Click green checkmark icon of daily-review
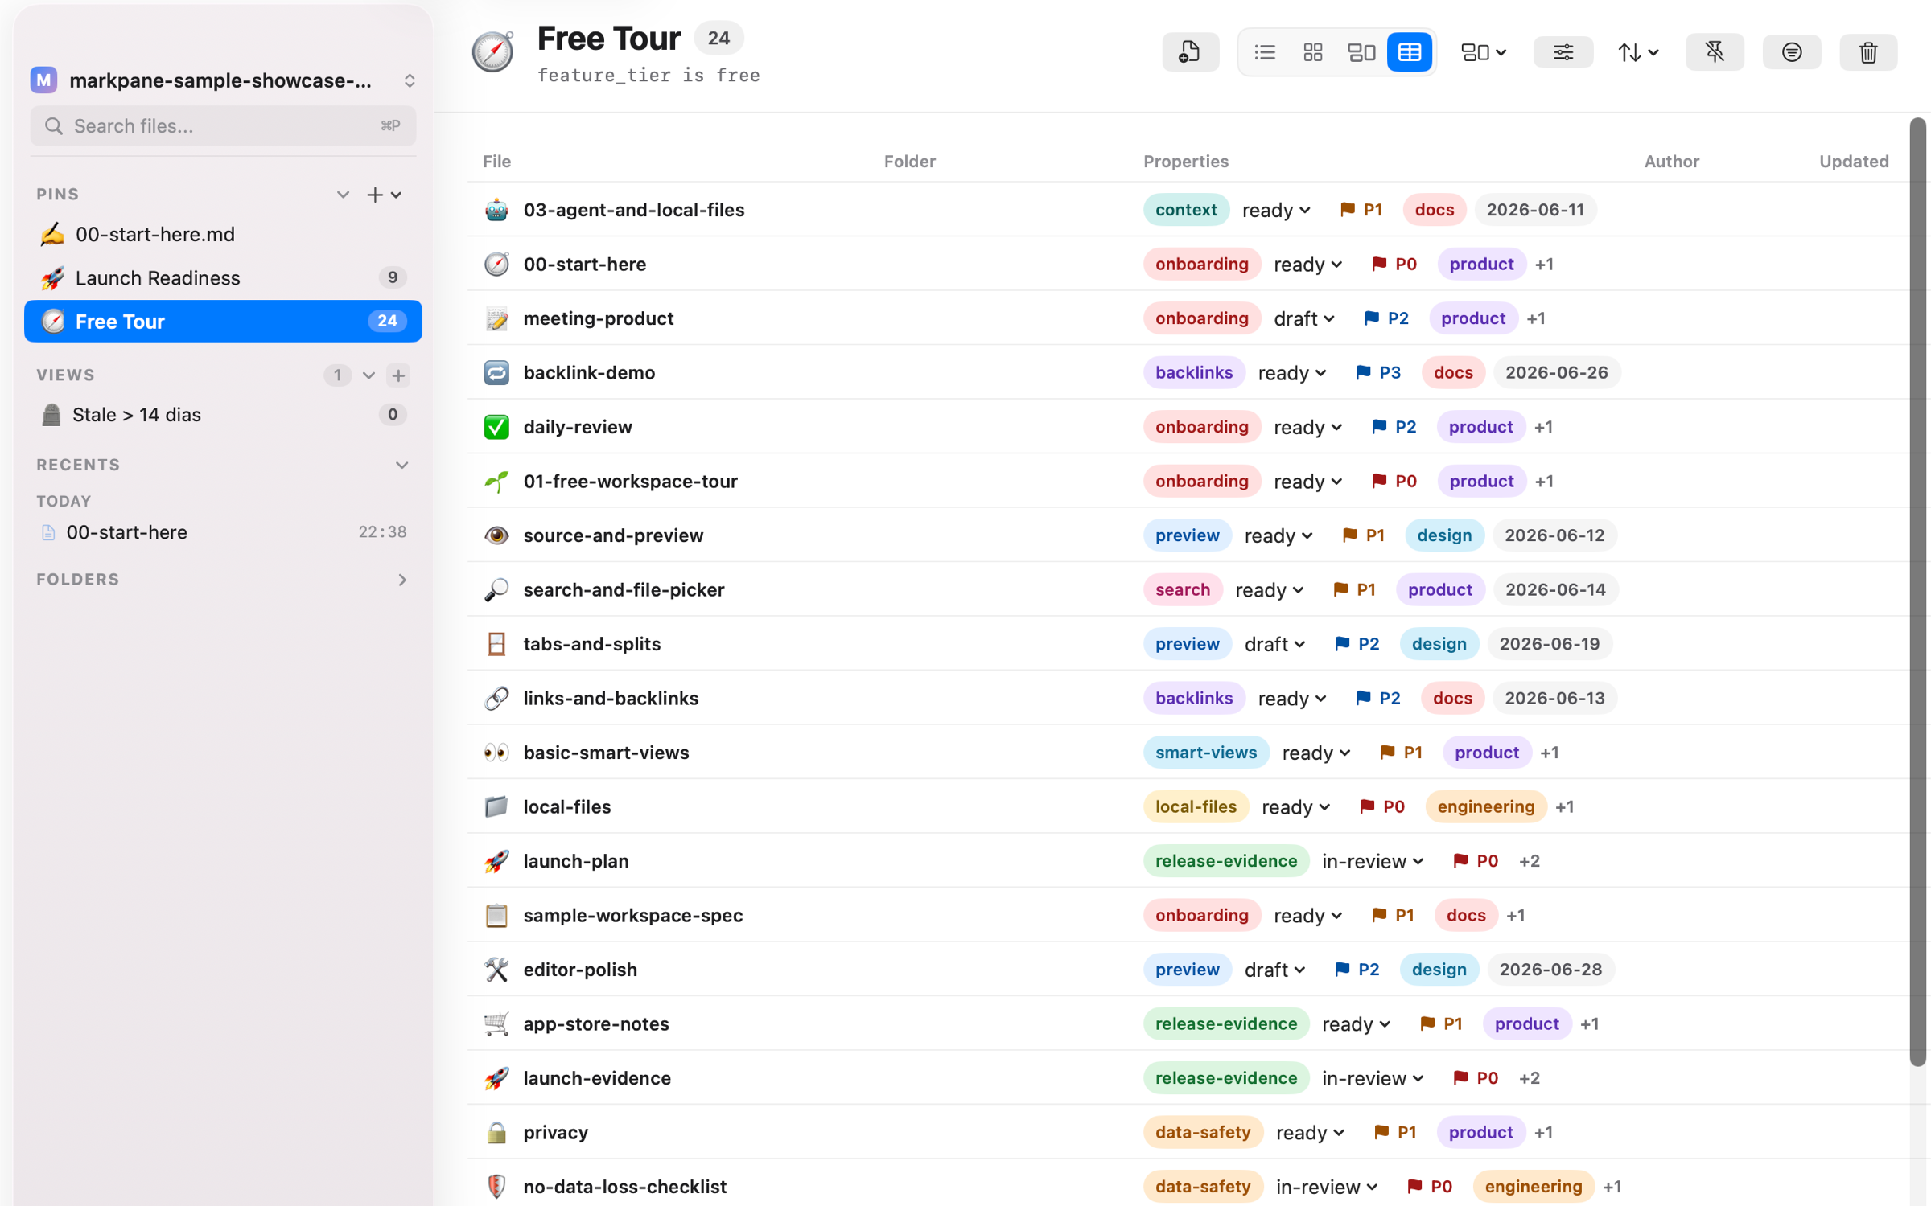The height and width of the screenshot is (1206, 1931). pos(496,427)
